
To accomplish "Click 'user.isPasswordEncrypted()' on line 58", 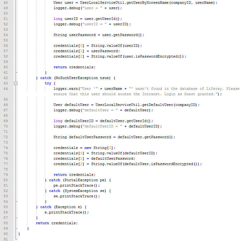I will (x=153, y=56).
